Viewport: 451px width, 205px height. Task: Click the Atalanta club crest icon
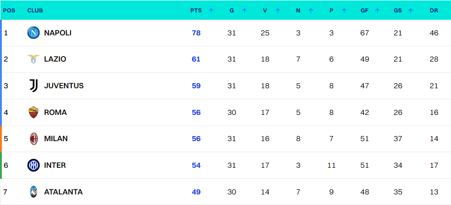pyautogui.click(x=34, y=192)
